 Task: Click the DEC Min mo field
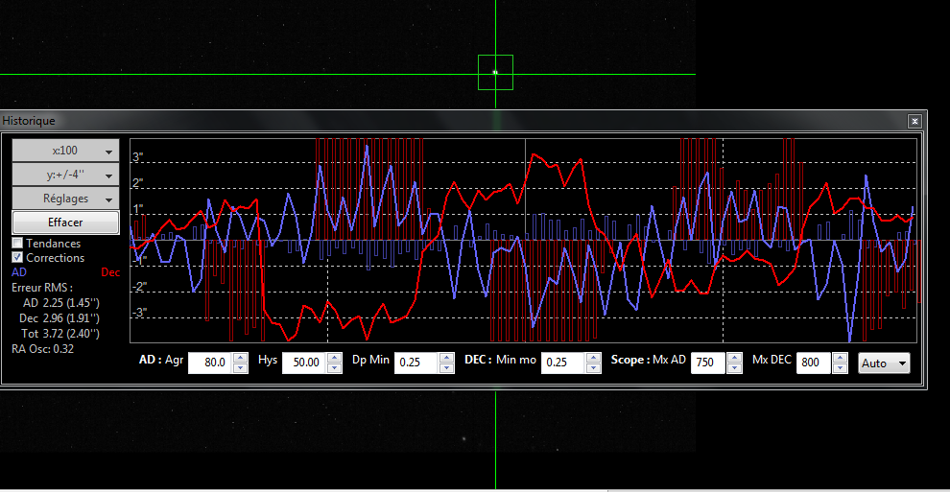click(563, 363)
